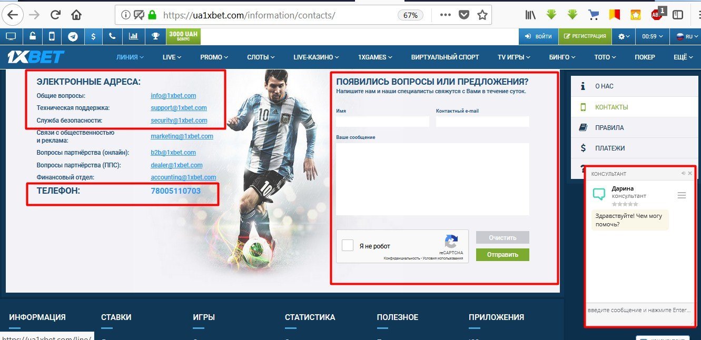The image size is (701, 340).
Task: Check the Я не робот reCAPTCHA box
Action: (x=348, y=245)
